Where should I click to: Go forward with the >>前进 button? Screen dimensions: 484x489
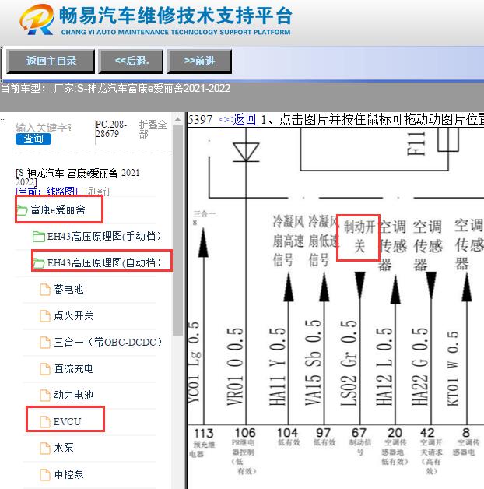coord(199,61)
